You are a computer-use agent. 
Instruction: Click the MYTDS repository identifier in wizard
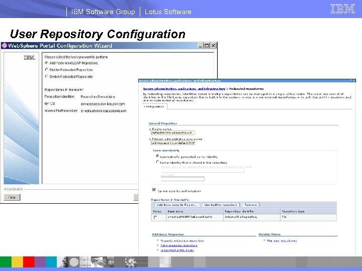50,104
